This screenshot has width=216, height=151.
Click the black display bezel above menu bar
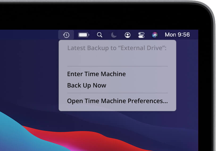[x=106, y=16]
